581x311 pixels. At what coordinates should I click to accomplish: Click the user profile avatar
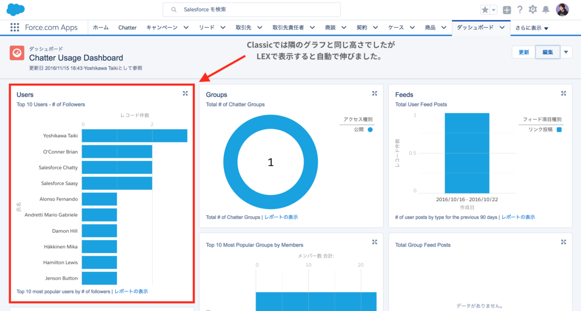pos(562,10)
